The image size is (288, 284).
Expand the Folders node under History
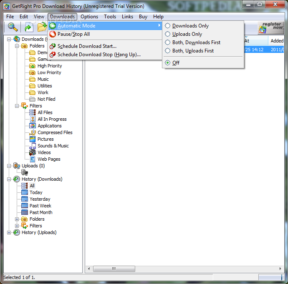pyautogui.click(x=17, y=219)
